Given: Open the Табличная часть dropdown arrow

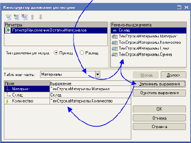Looking at the screenshot, I should tap(97, 74).
